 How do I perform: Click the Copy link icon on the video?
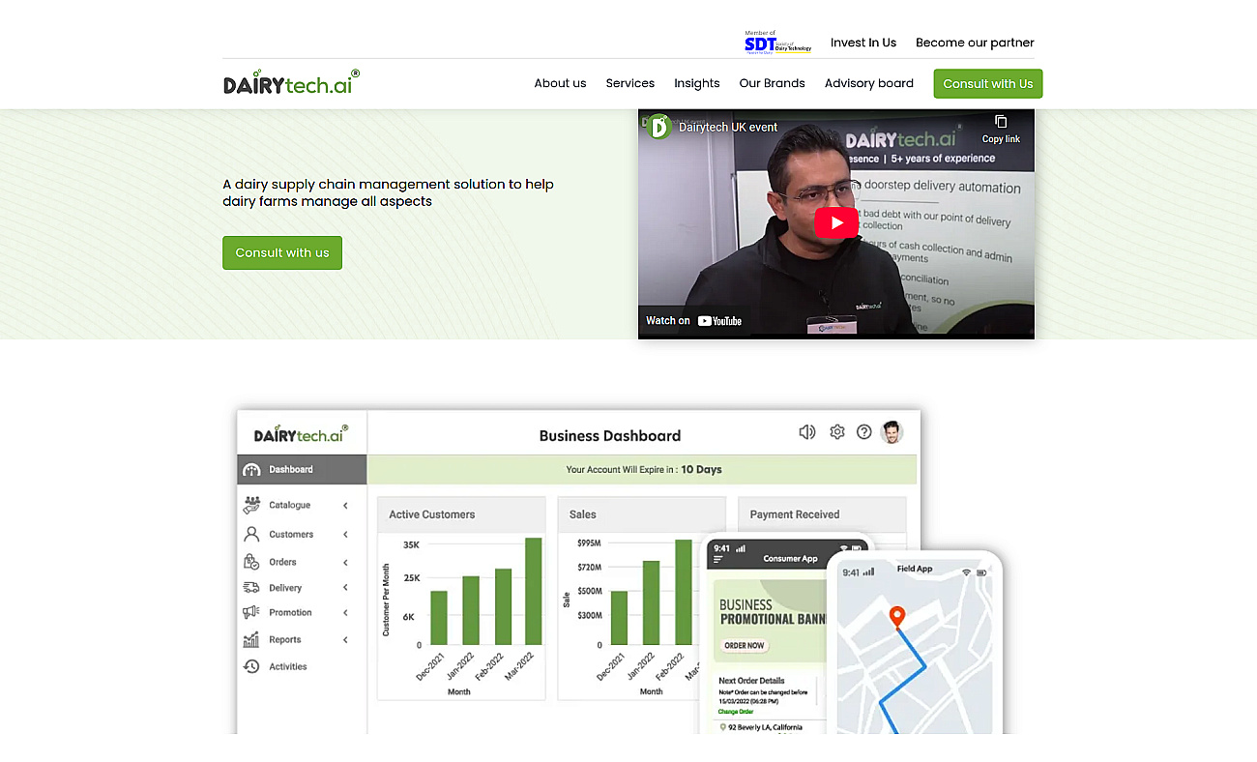click(x=1001, y=129)
